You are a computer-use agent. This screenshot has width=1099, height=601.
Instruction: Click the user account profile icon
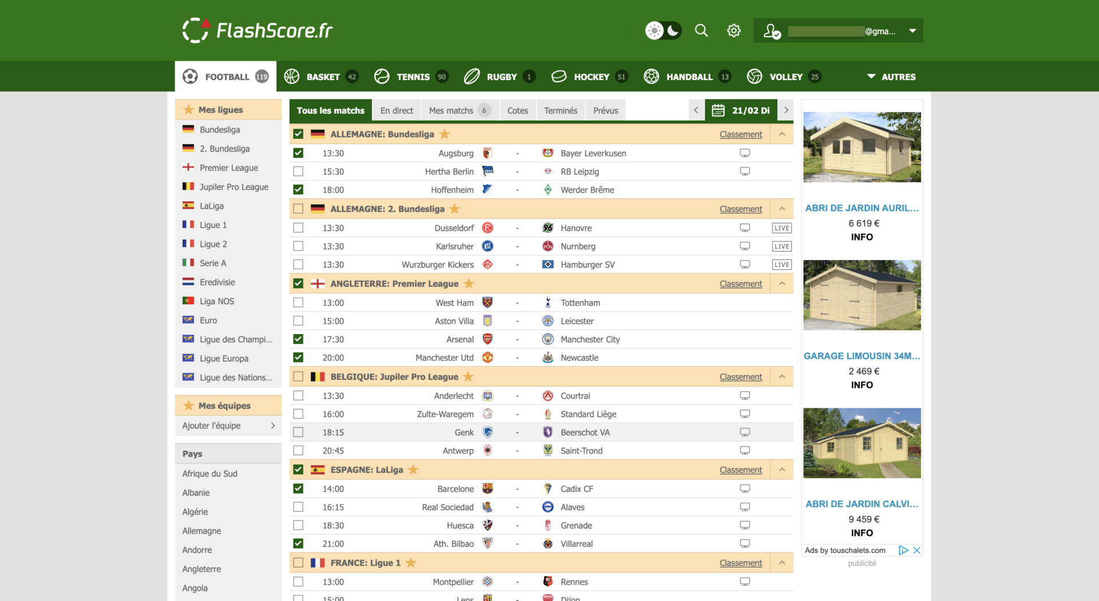(x=772, y=31)
